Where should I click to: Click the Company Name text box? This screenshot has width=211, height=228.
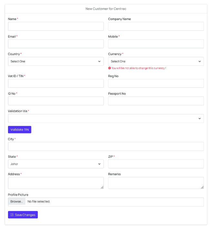coord(156,26)
